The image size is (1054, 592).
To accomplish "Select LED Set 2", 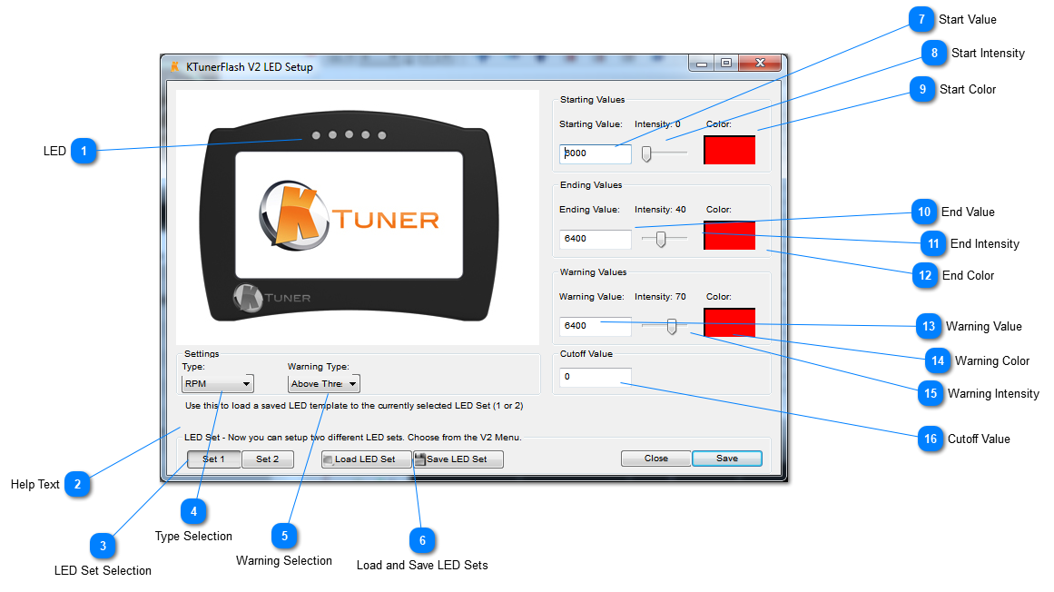I will pos(268,459).
